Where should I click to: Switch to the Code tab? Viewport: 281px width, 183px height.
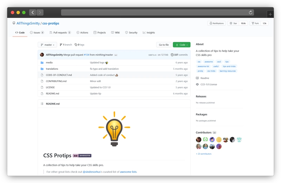(20, 33)
